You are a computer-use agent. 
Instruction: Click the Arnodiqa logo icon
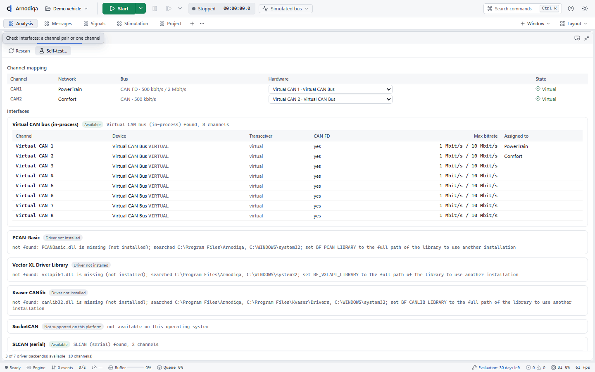pos(9,9)
